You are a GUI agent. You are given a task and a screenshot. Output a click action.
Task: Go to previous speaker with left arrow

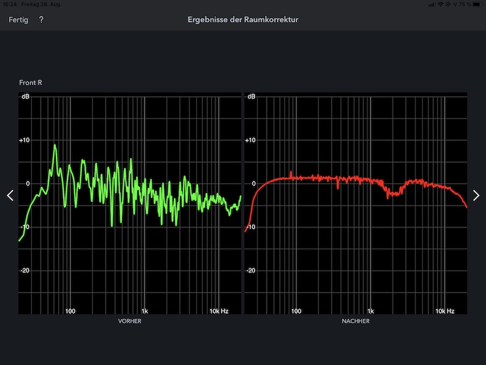10,195
